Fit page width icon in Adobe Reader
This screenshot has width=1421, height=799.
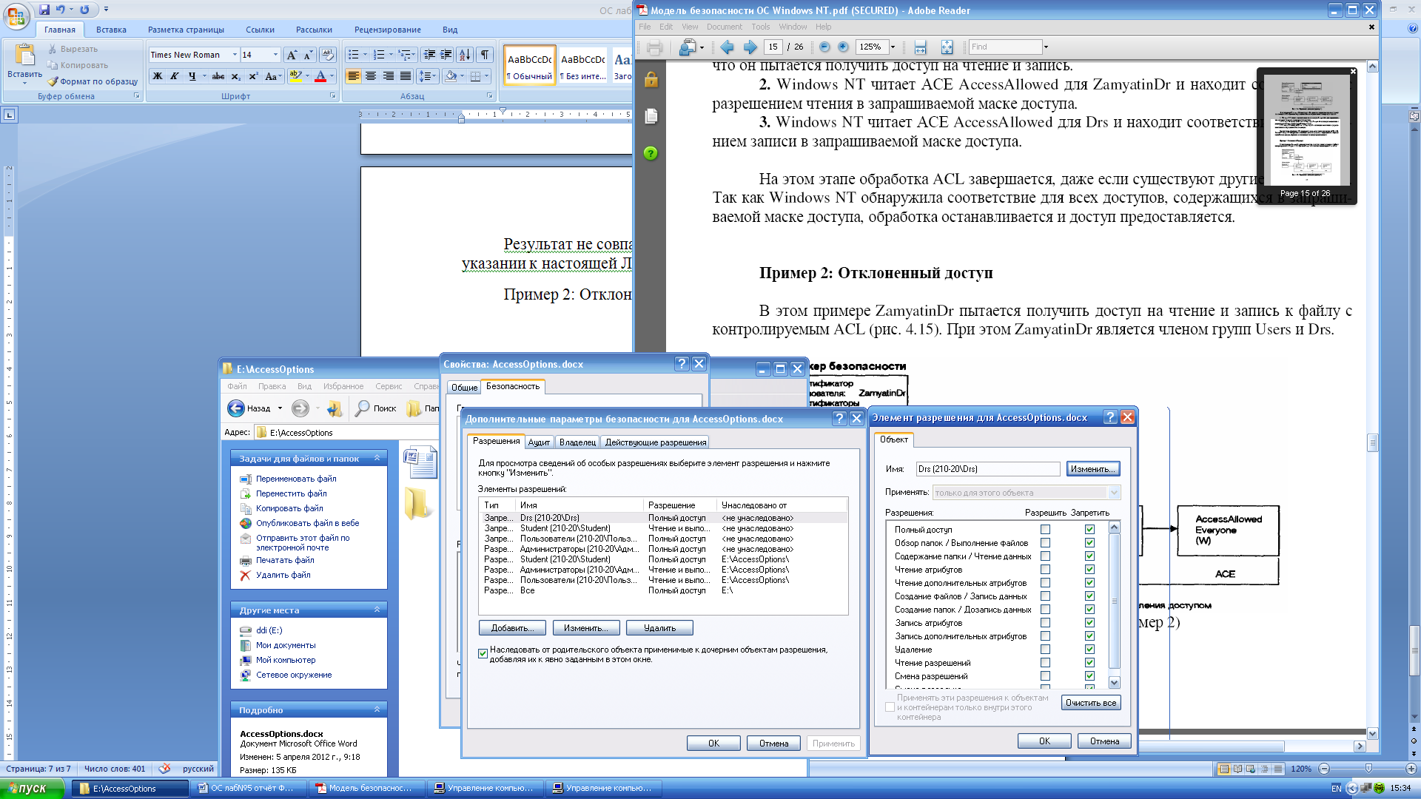coord(921,47)
